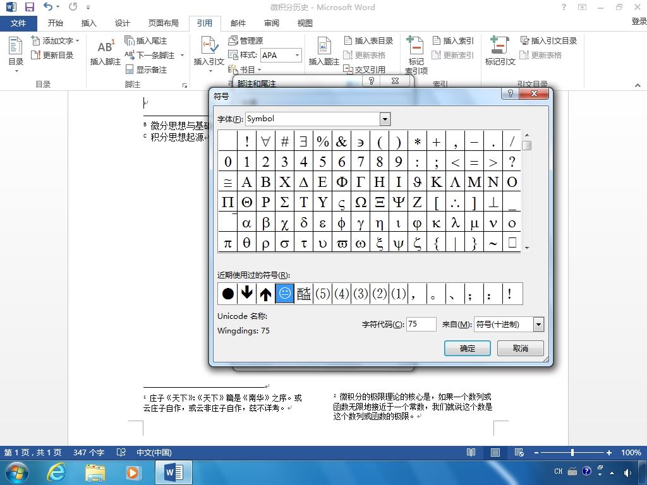The height and width of the screenshot is (485, 647).
Task: Click the character code (字符代码) input field
Action: 421,324
